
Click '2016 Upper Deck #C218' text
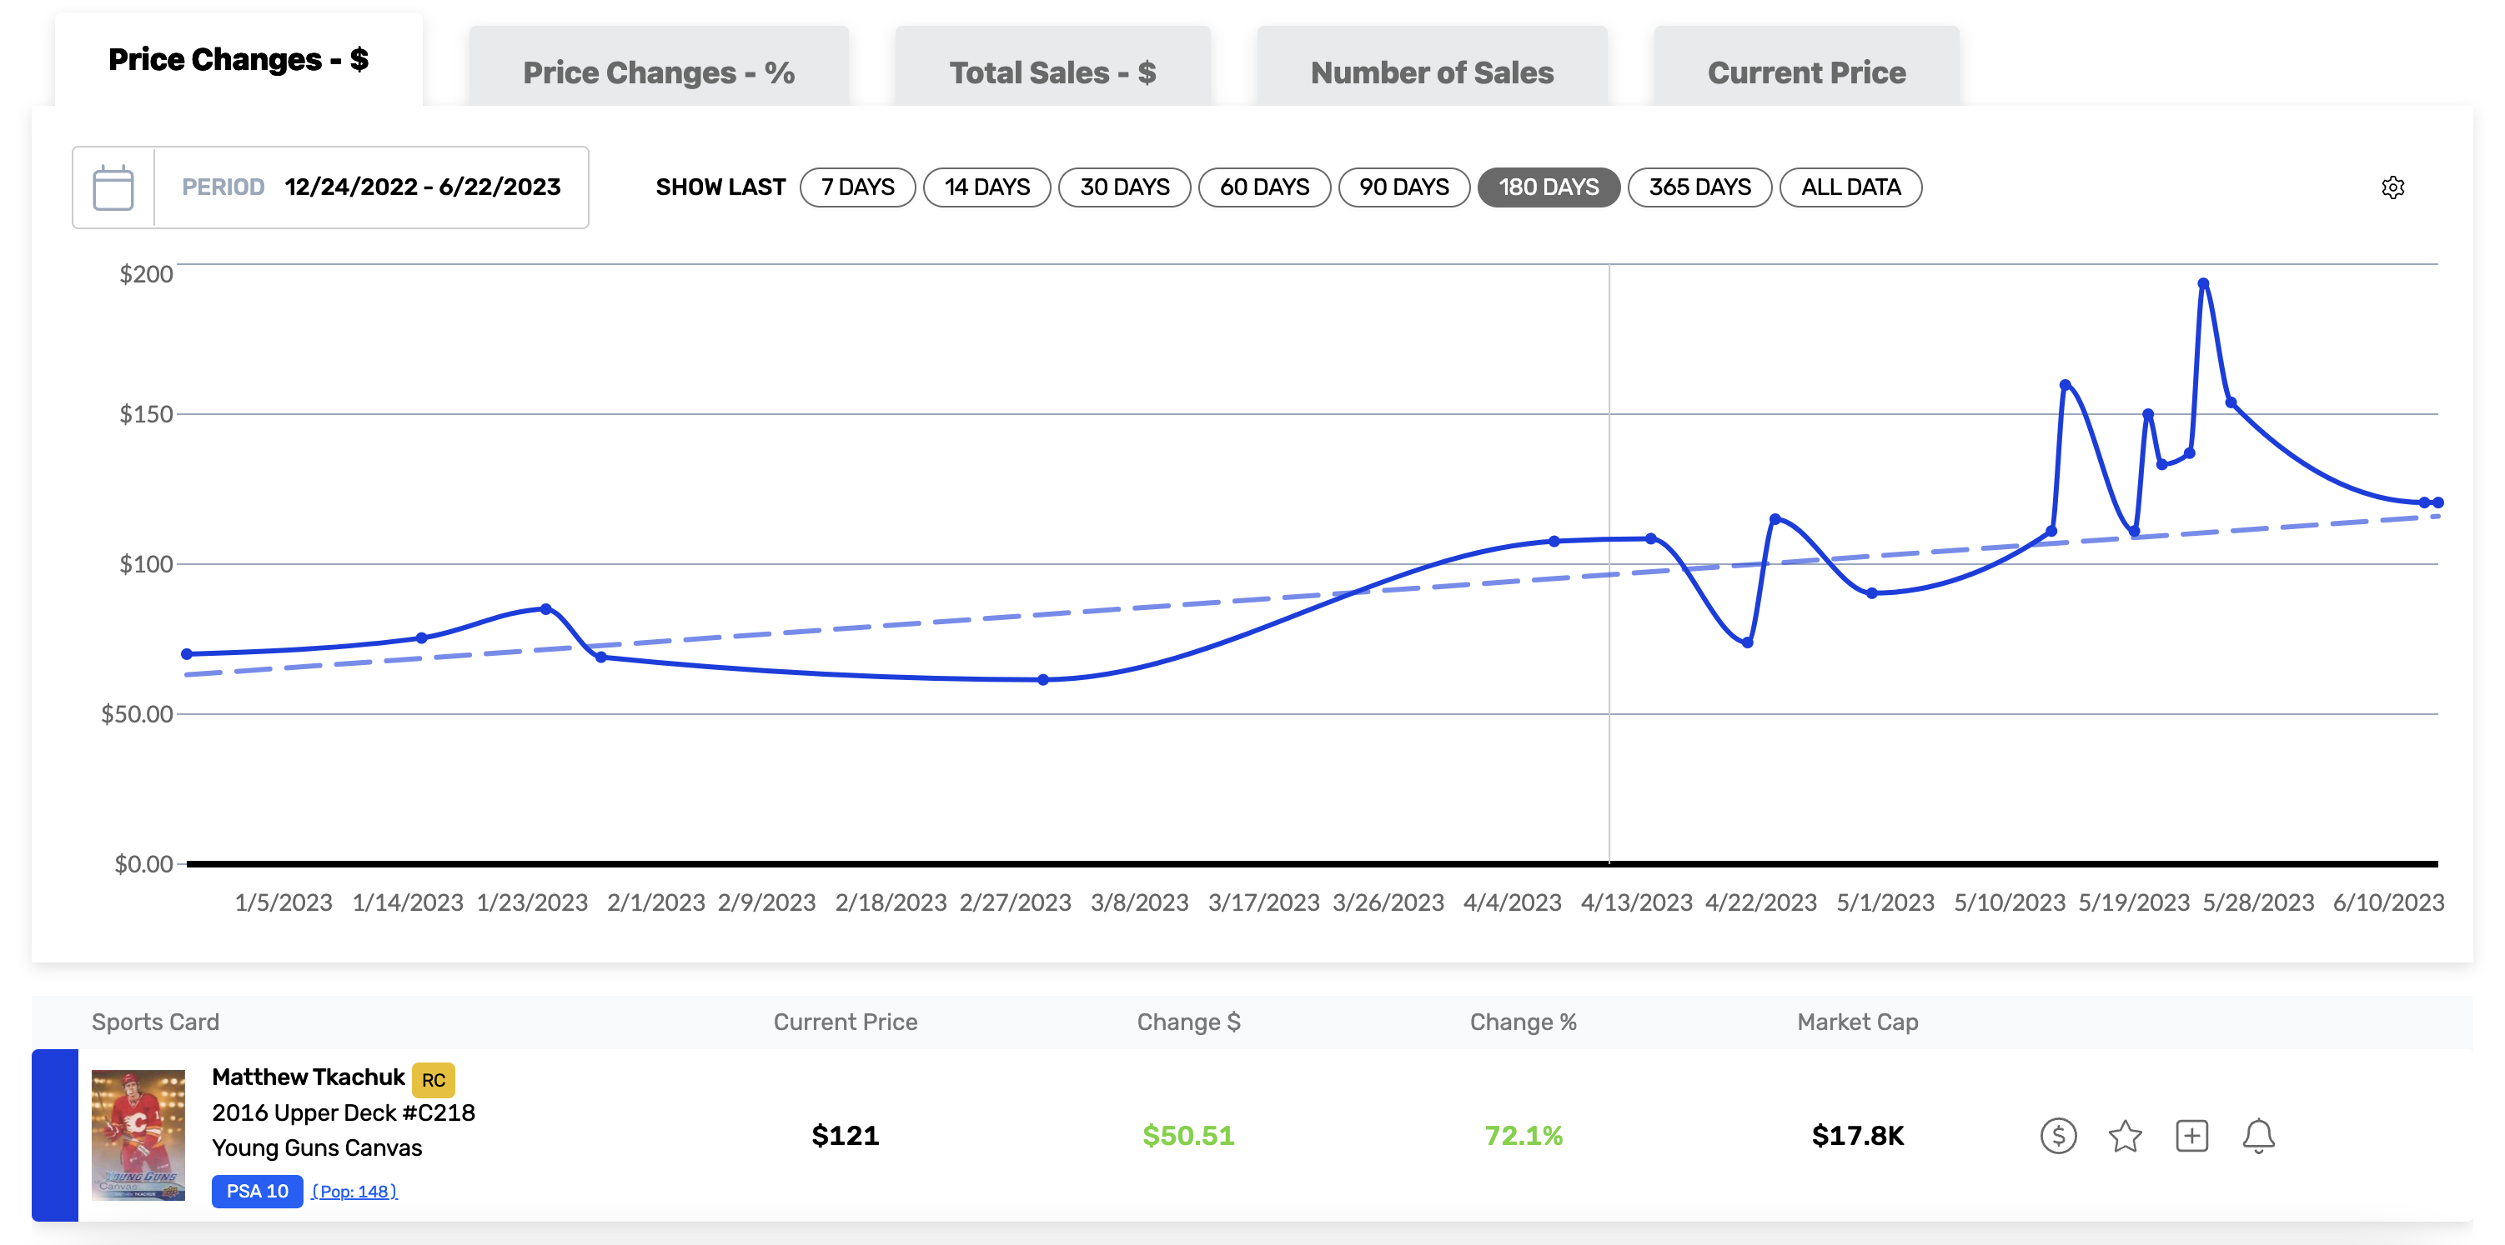click(344, 1112)
